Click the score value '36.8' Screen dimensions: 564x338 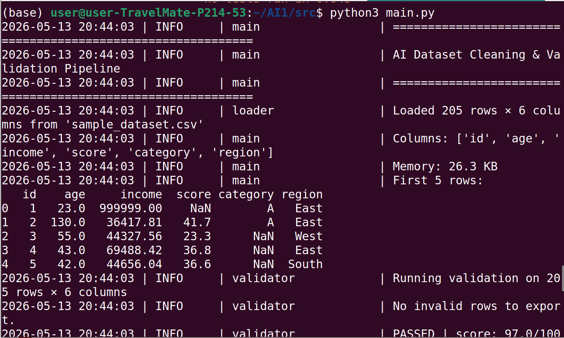pyautogui.click(x=197, y=250)
